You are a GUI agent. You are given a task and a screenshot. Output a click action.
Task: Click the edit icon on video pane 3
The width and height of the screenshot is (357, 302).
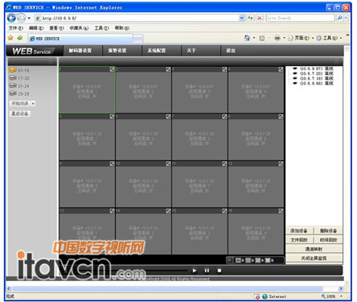point(224,69)
